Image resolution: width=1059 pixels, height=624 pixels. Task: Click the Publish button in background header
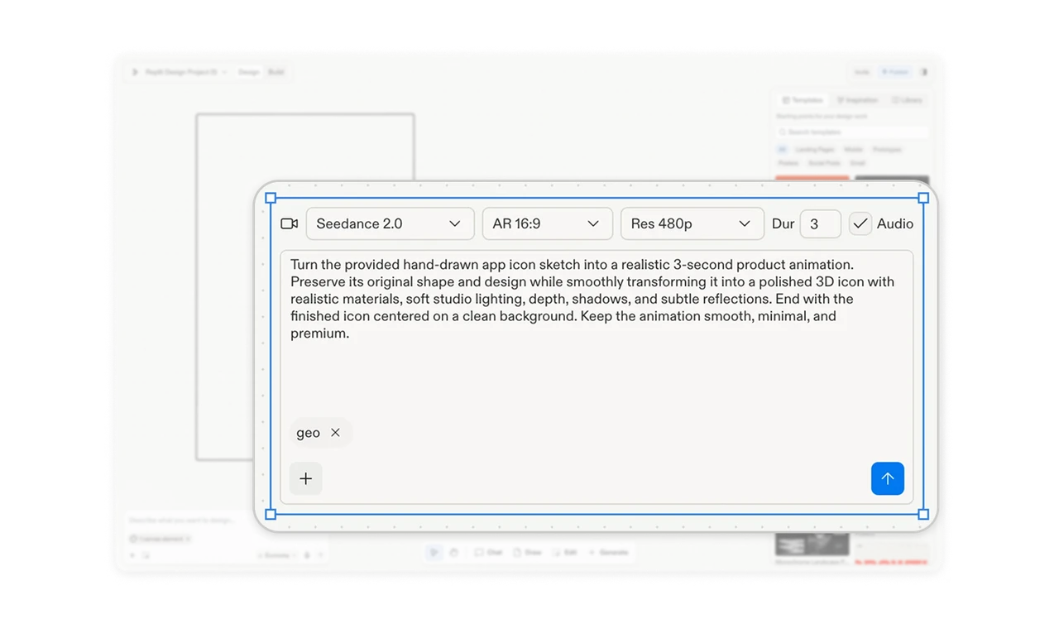[894, 72]
